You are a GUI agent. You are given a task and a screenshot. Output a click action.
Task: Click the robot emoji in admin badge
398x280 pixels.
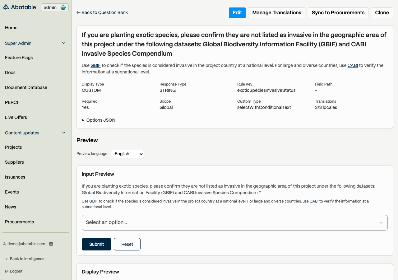[x=63, y=7]
